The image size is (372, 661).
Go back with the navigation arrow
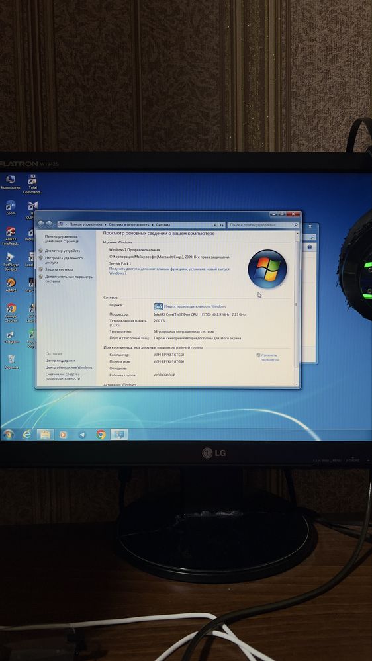[41, 224]
